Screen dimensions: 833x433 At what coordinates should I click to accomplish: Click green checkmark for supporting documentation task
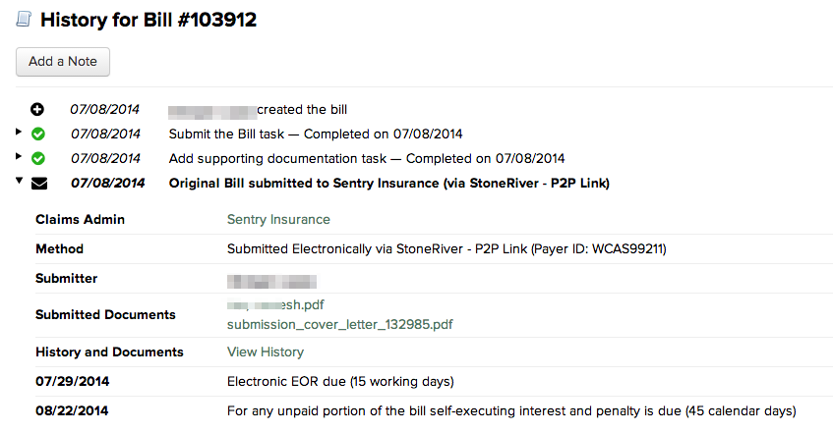(x=38, y=158)
